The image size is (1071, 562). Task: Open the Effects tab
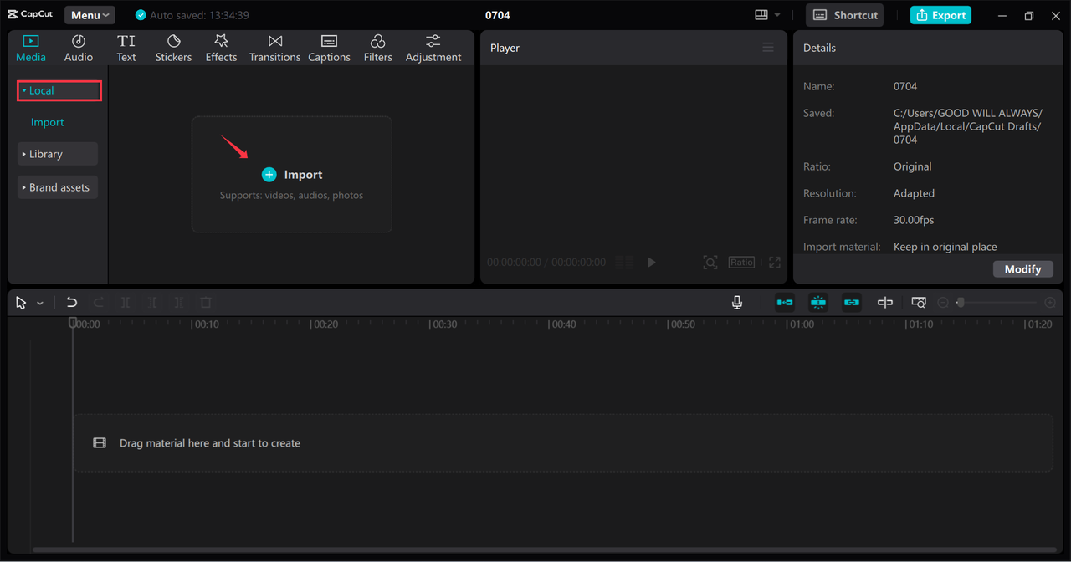tap(221, 49)
